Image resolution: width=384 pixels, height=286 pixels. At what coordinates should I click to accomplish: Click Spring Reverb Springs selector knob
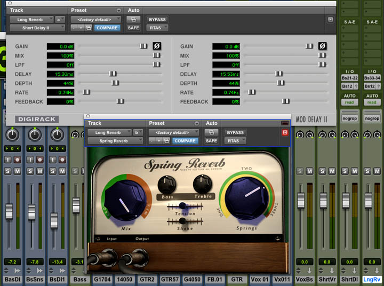pos(246,198)
